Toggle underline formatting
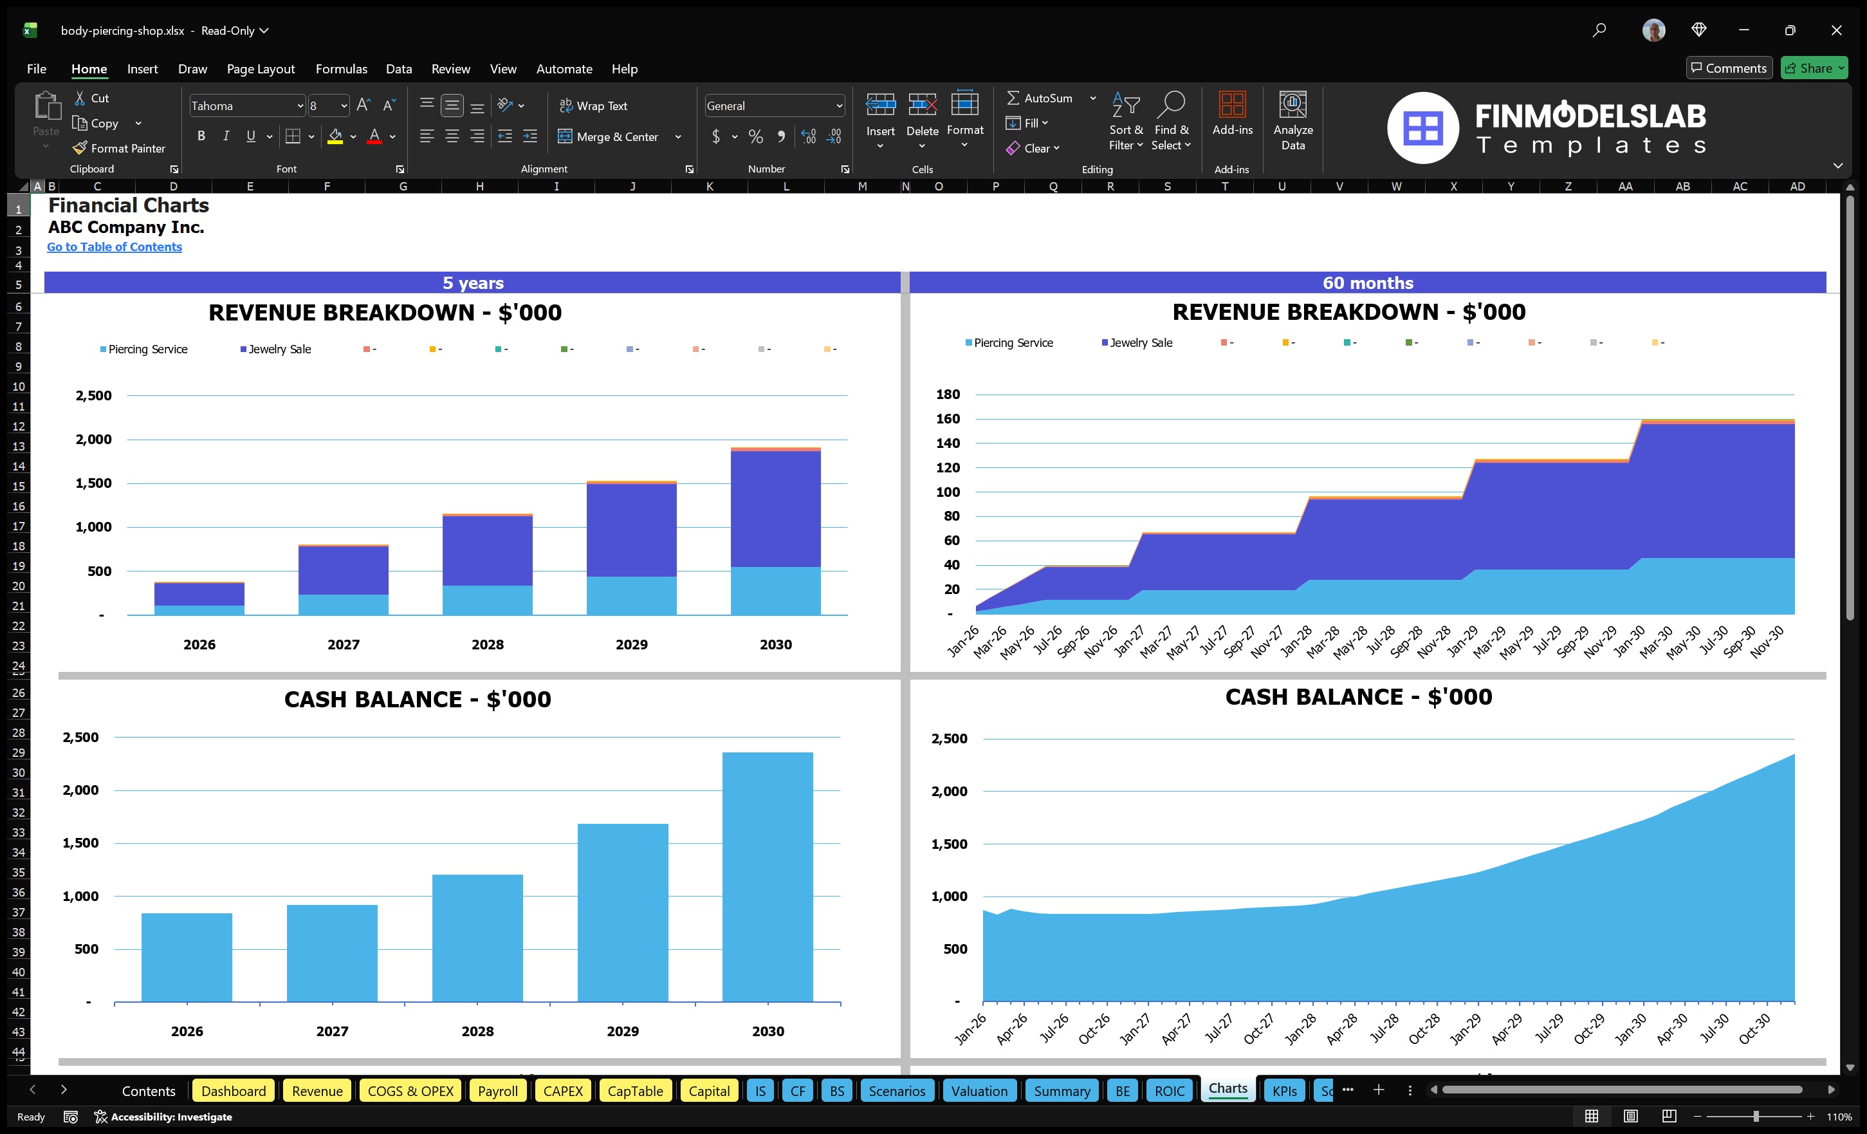The image size is (1867, 1134). 250,136
